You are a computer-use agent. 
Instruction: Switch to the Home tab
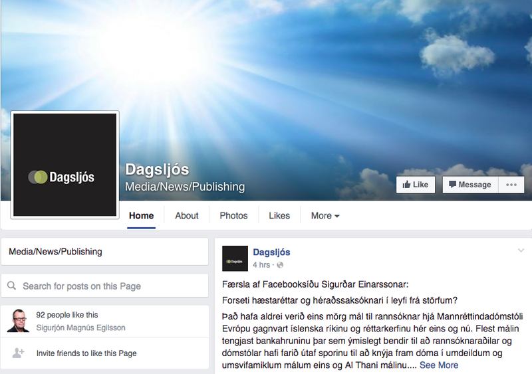pos(141,216)
